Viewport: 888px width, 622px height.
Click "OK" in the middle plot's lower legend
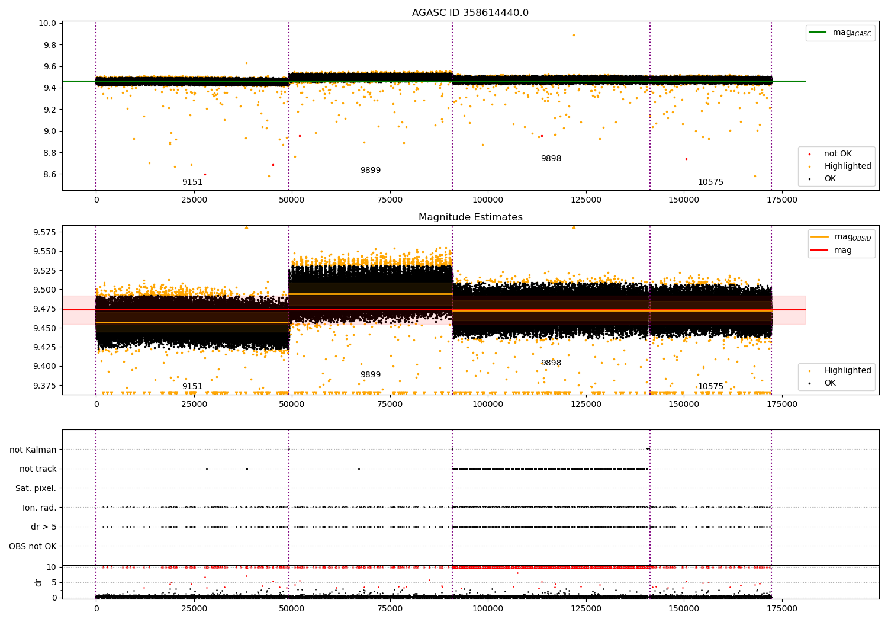click(830, 383)
